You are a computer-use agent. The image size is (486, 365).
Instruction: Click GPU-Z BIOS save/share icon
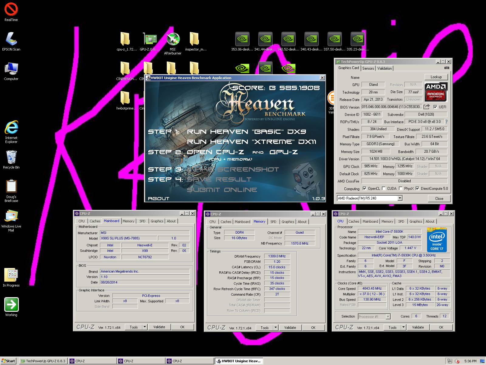click(x=426, y=107)
